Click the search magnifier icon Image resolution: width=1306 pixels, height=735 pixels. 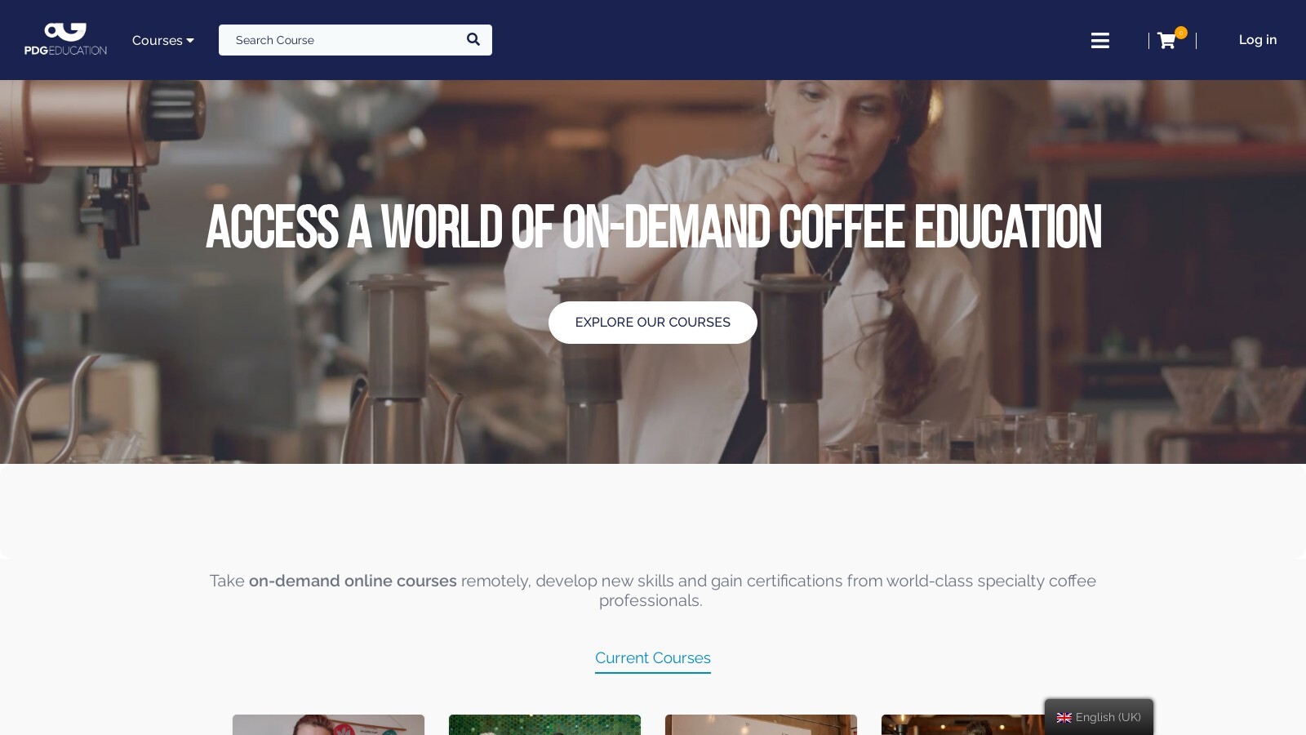(x=473, y=39)
